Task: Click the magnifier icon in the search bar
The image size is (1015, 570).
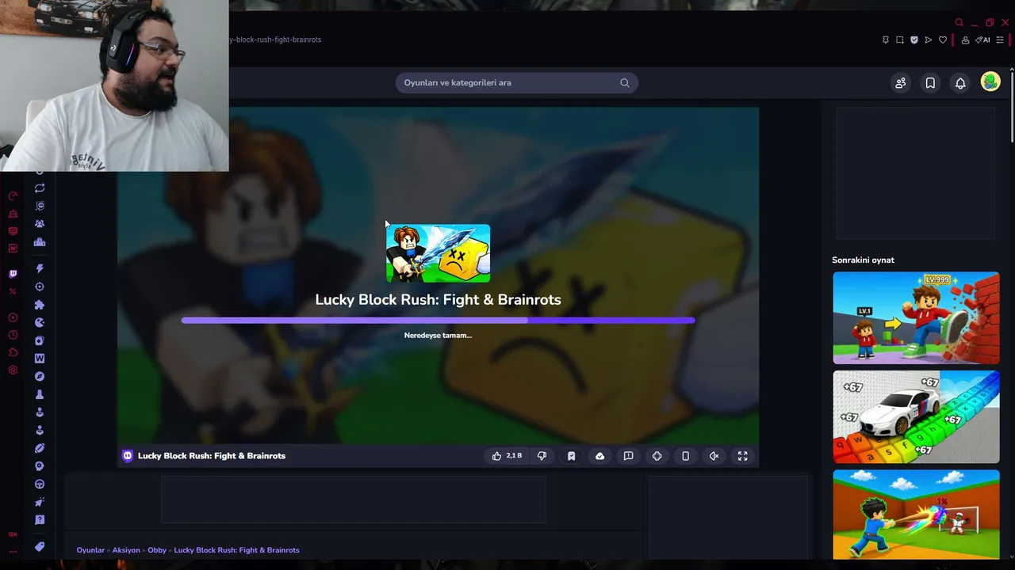Action: point(625,82)
